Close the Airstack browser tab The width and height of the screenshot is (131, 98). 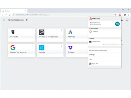(x=26, y=11)
